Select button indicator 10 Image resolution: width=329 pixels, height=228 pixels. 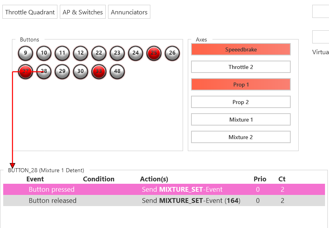44,53
